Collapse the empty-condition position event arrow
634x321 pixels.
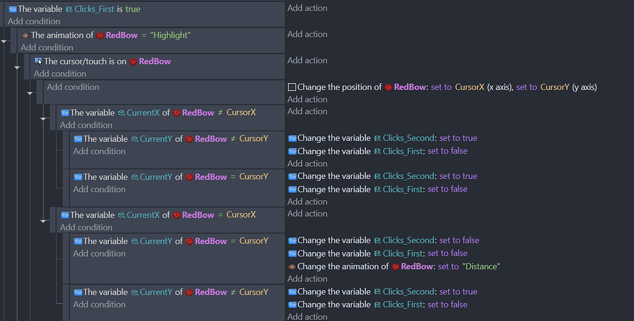30,93
